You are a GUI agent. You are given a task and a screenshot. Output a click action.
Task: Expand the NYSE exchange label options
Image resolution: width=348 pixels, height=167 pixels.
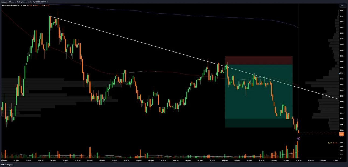[25, 5]
